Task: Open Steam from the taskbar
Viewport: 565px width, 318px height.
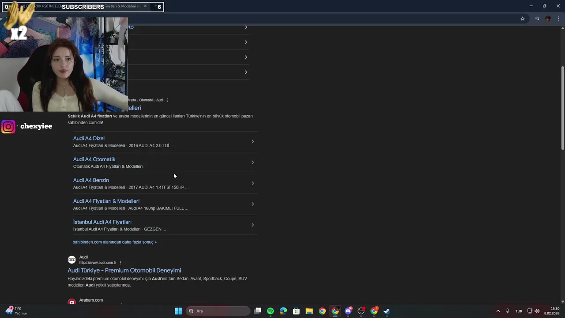Action: (387, 311)
